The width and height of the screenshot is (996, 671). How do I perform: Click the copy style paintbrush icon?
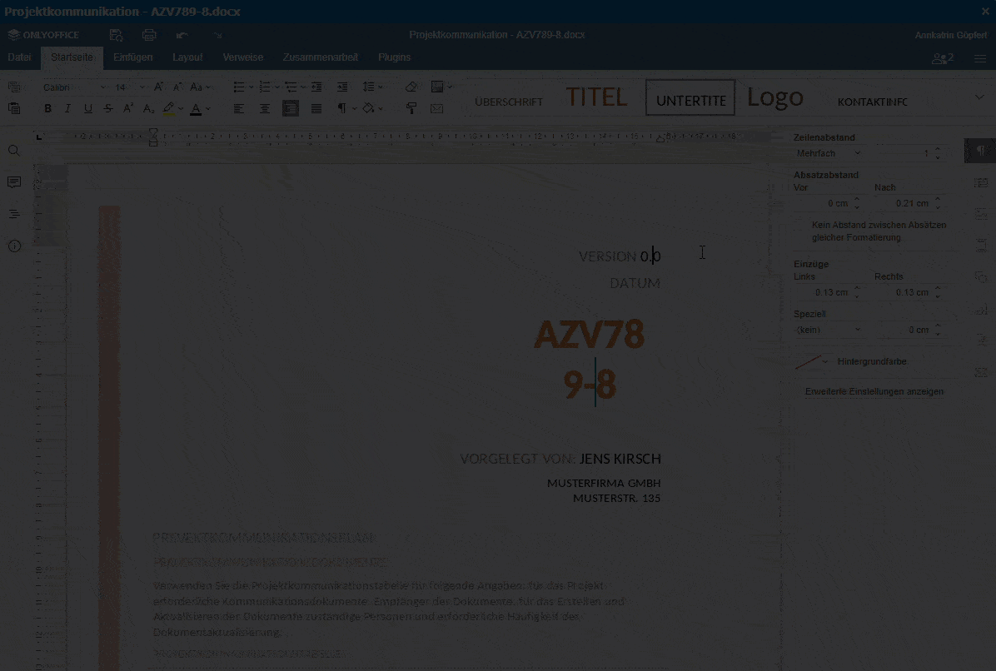[x=411, y=109]
